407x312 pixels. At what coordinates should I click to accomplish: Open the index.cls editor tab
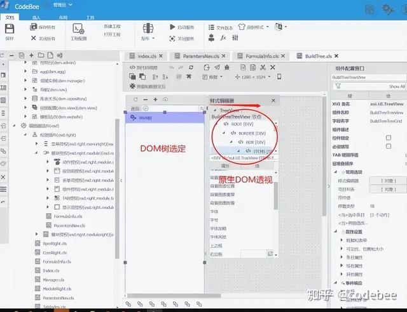(x=146, y=56)
